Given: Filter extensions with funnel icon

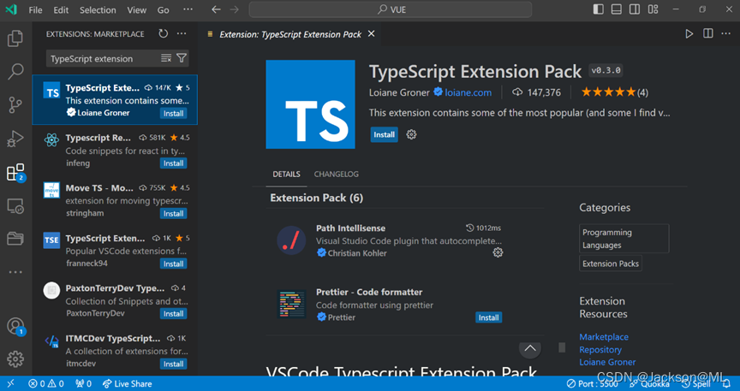Looking at the screenshot, I should click(182, 58).
